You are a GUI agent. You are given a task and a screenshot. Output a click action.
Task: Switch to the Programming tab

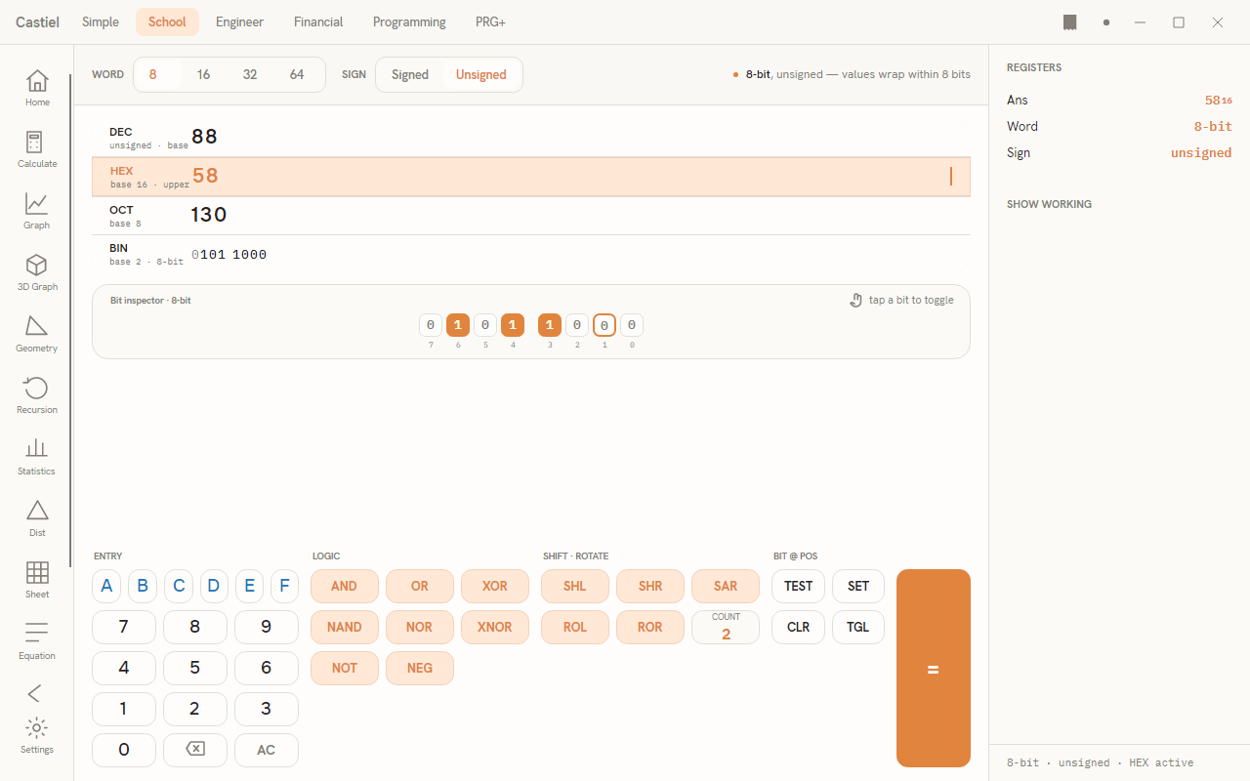click(x=409, y=21)
